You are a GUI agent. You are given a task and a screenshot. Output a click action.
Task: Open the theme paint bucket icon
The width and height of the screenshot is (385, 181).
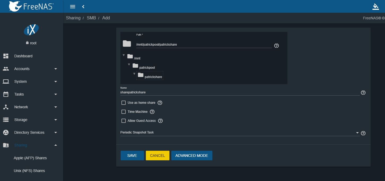point(375,7)
